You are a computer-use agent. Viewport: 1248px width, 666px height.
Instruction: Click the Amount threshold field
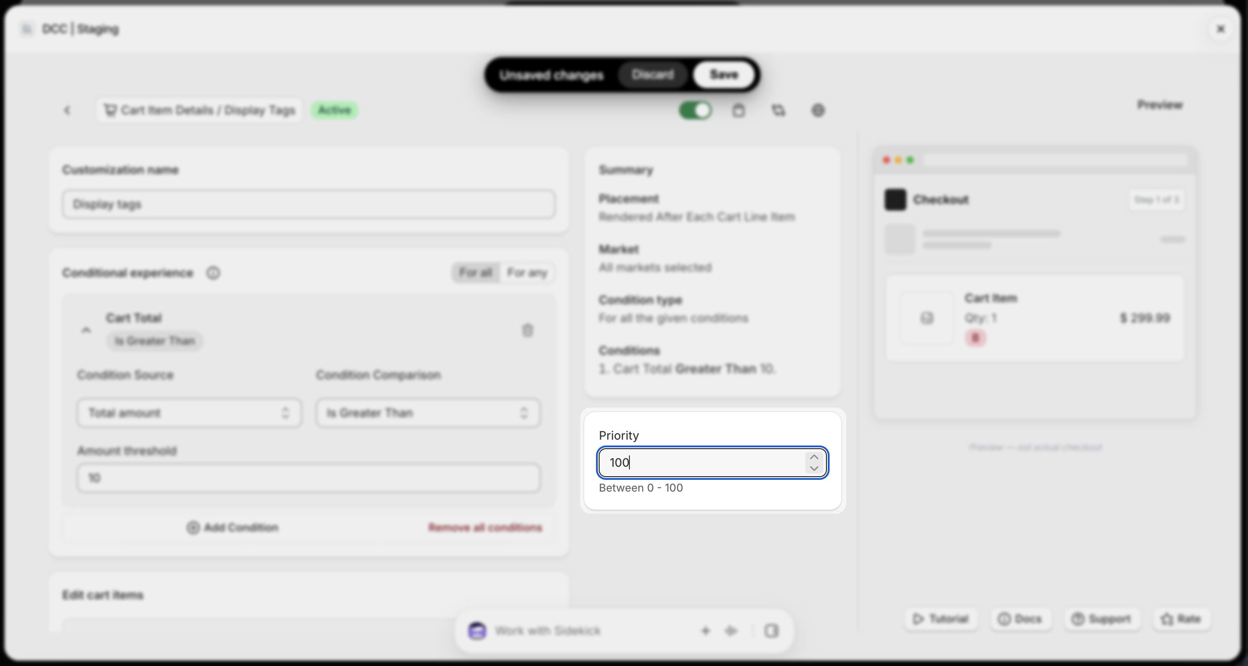coord(309,478)
